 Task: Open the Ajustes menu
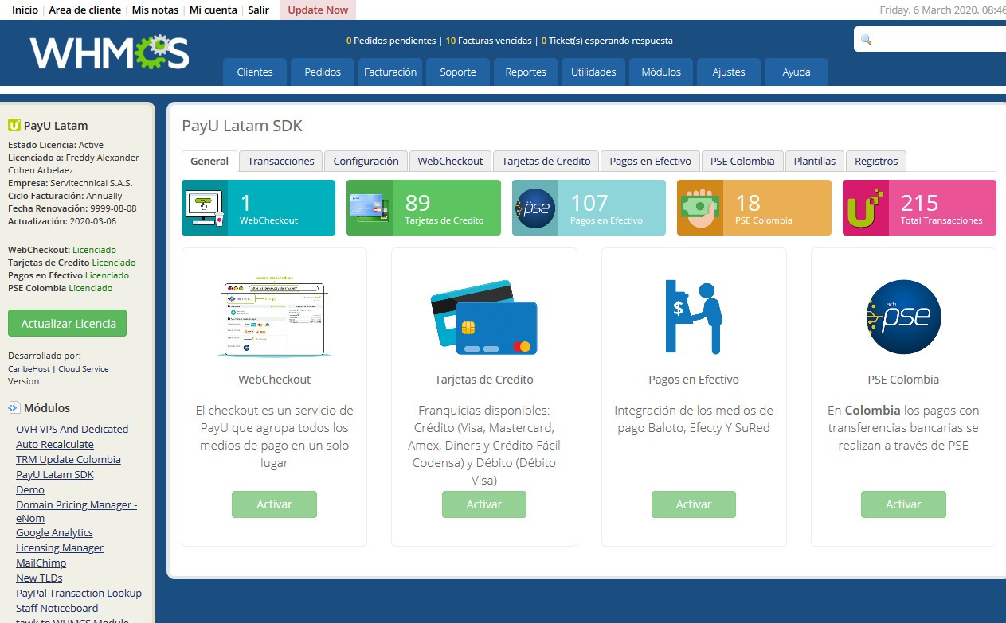pyautogui.click(x=729, y=72)
